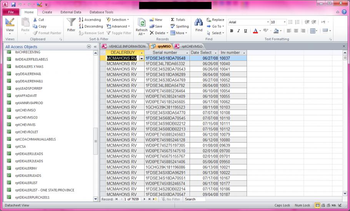Open the Delete dropdown arrow
This screenshot has height=211, width=350.
[167, 33]
